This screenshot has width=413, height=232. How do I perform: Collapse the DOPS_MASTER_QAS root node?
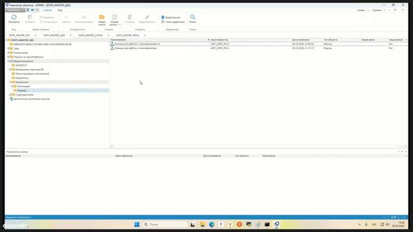[6, 40]
